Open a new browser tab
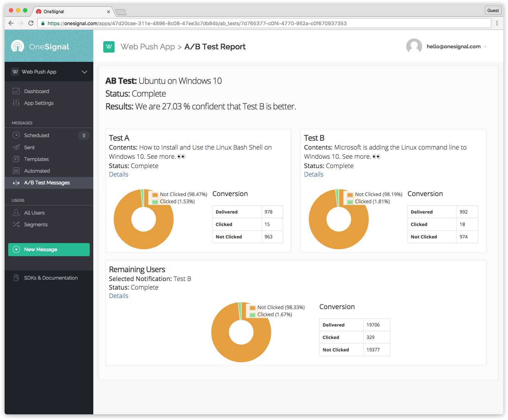This screenshot has width=508, height=420. (121, 12)
